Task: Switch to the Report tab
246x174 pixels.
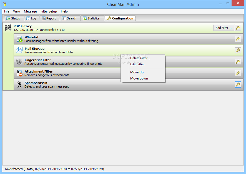Action: click(49, 18)
